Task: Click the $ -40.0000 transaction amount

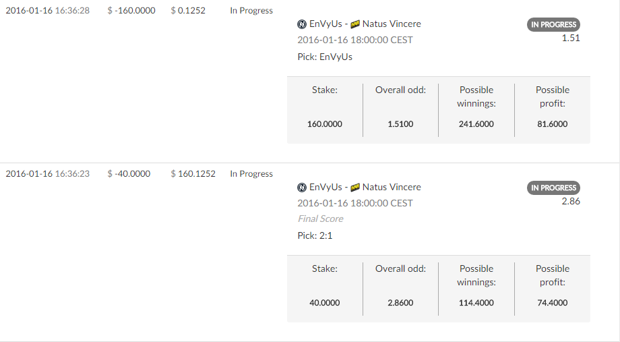Action: [x=129, y=173]
